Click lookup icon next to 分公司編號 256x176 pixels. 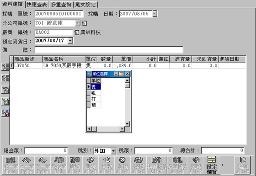pos(84,23)
